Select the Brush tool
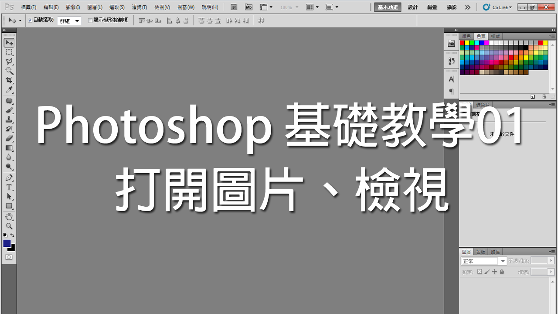558x314 pixels. point(9,110)
